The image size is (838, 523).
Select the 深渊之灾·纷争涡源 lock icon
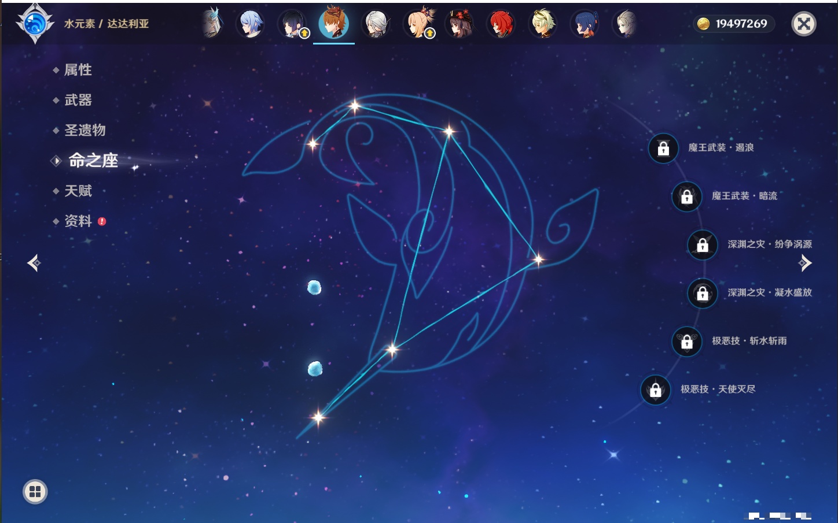click(x=703, y=245)
